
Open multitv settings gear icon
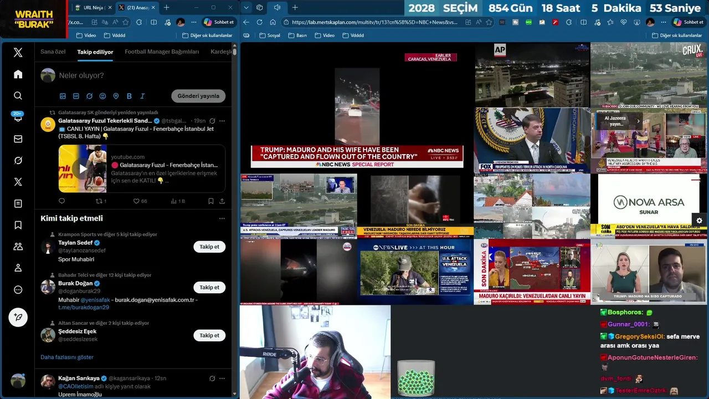pyautogui.click(x=699, y=221)
